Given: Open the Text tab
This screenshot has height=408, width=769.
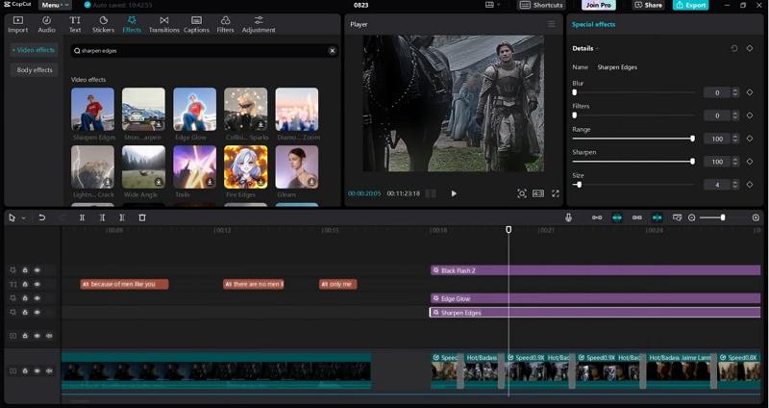Looking at the screenshot, I should point(75,25).
